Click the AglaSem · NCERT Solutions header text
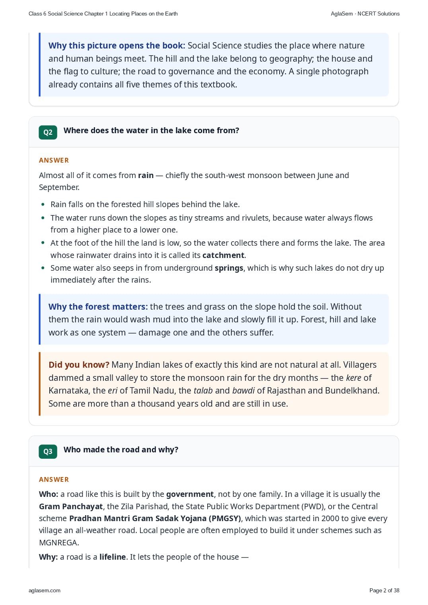The width and height of the screenshot is (428, 605). click(365, 14)
